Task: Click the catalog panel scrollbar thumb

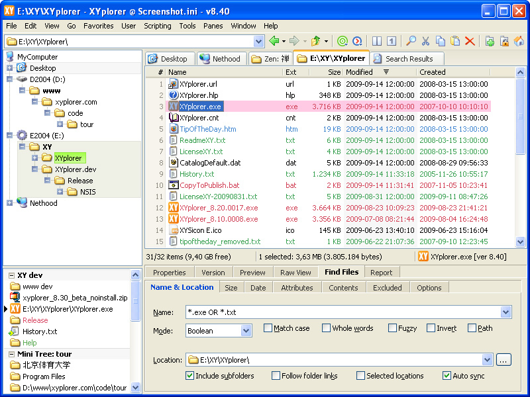Action: pyautogui.click(x=135, y=301)
